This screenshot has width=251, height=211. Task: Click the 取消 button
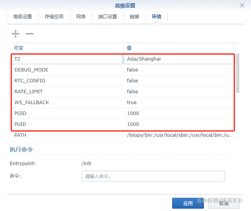coord(224,203)
